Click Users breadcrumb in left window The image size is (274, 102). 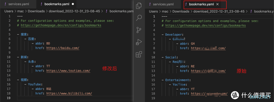9,11
